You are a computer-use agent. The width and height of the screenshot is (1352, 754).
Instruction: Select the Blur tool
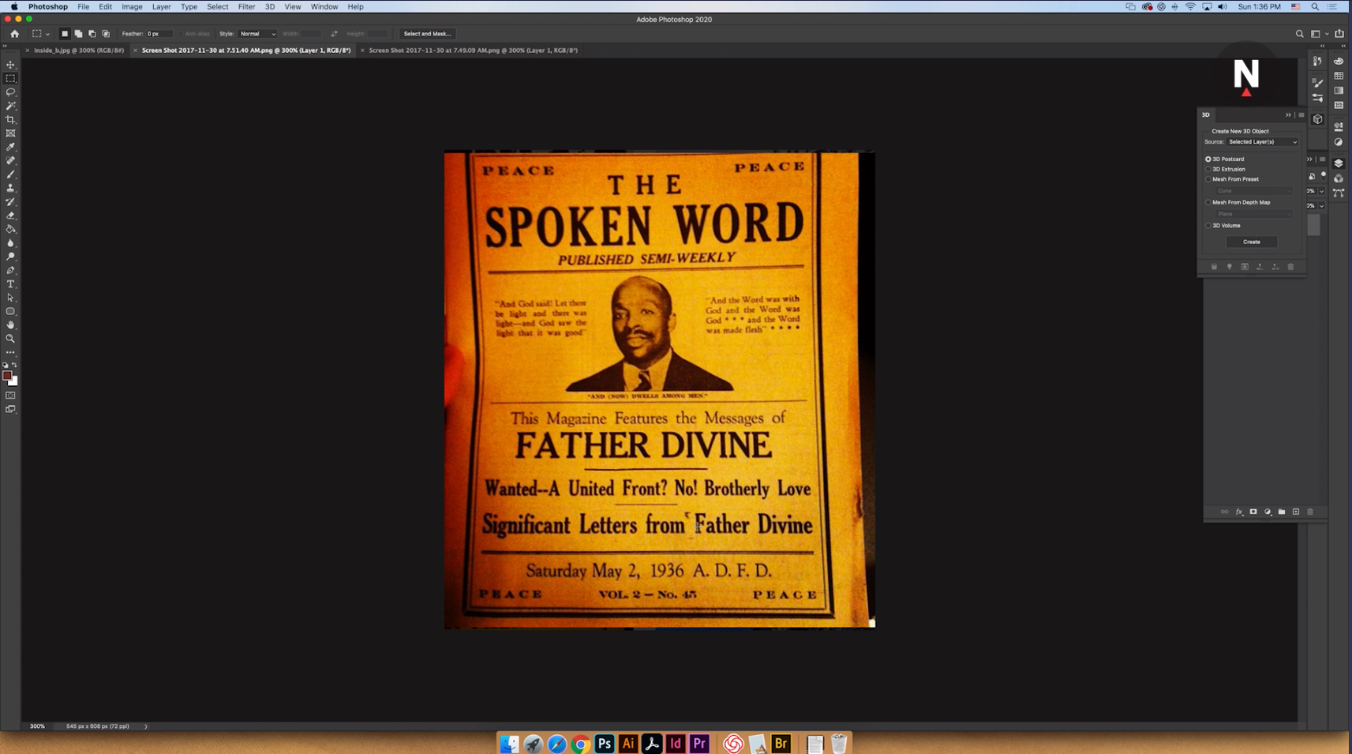[10, 243]
